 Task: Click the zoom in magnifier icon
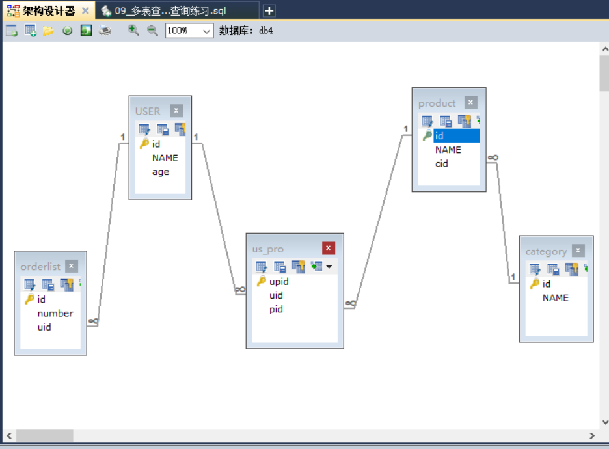point(133,31)
